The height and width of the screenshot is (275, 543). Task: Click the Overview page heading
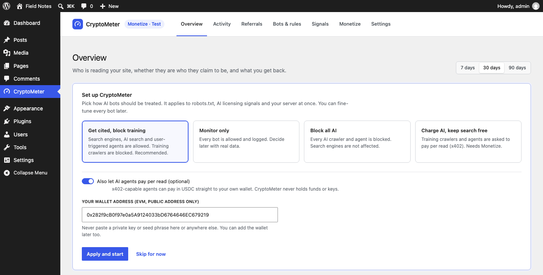pos(89,58)
